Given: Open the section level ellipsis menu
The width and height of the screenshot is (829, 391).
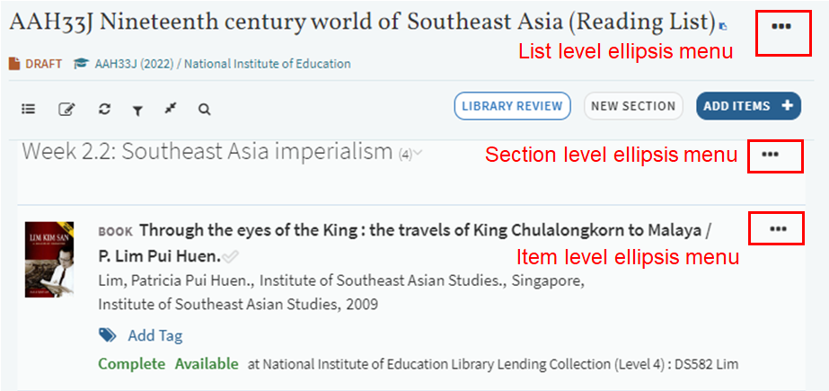Looking at the screenshot, I should [x=770, y=155].
